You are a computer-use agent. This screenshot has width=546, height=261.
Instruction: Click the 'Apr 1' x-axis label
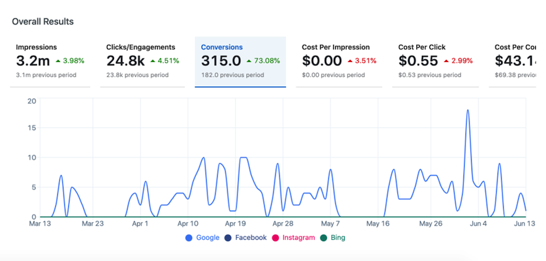coord(140,224)
